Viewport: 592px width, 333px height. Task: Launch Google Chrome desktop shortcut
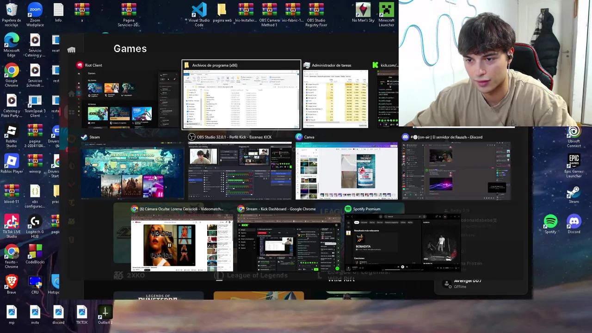coord(11,75)
